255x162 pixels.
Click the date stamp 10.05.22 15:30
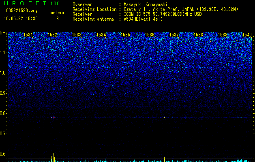pyautogui.click(x=21, y=19)
